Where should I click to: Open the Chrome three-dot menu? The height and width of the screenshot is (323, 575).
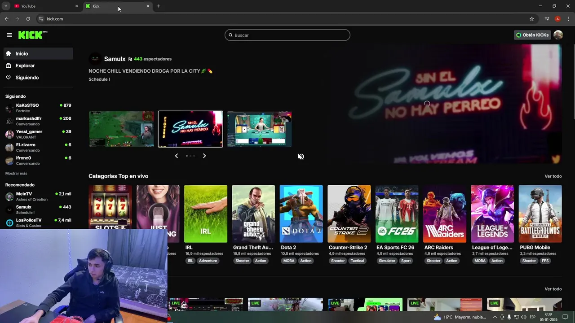568,19
